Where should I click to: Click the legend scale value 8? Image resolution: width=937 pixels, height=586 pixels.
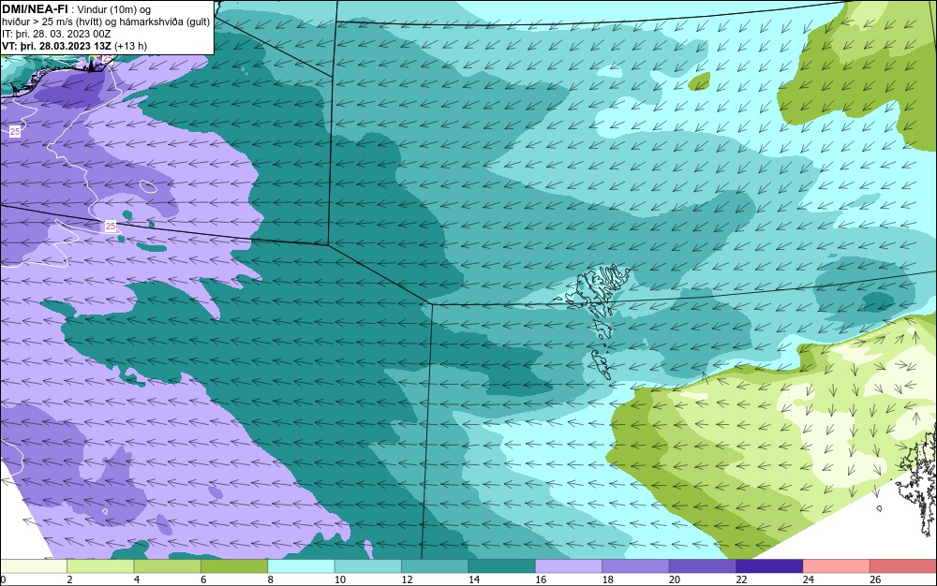tap(271, 579)
